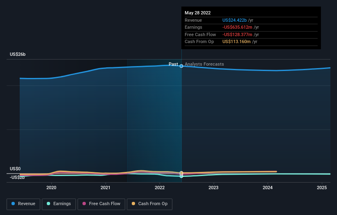The image size is (337, 215).
Task: Select the 2024 x-axis label
Action: (268, 188)
